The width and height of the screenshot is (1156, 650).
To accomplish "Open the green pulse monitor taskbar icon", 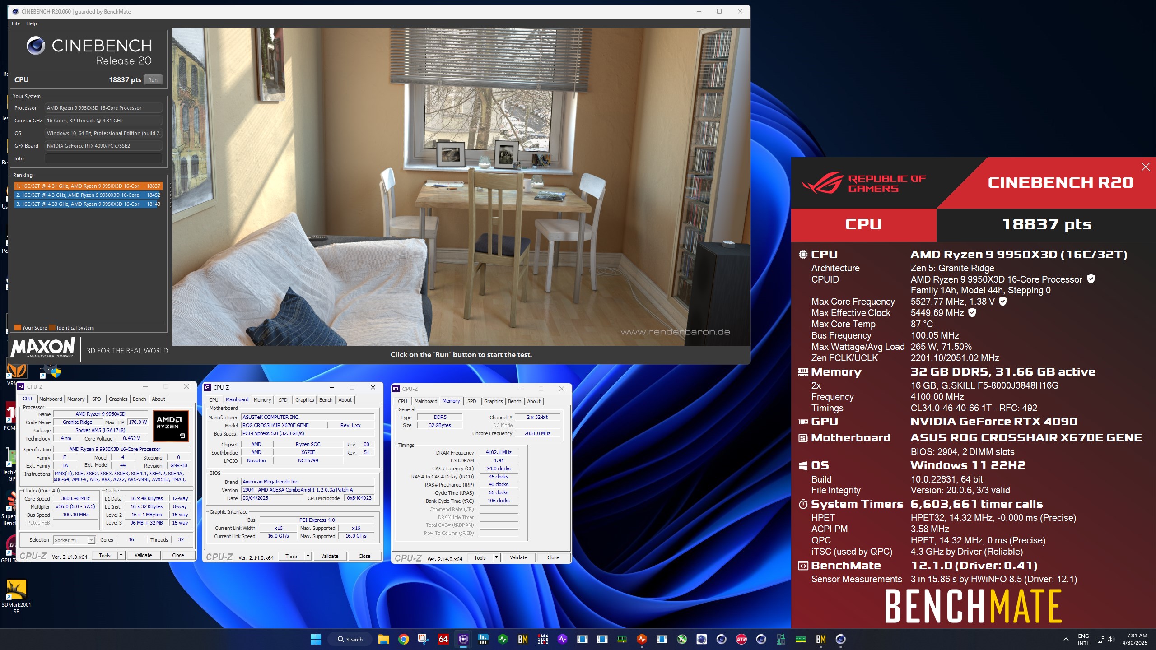I will click(503, 639).
